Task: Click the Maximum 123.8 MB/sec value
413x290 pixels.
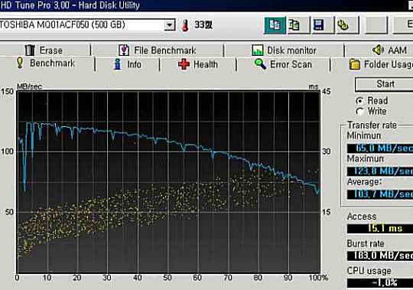Action: click(380, 171)
